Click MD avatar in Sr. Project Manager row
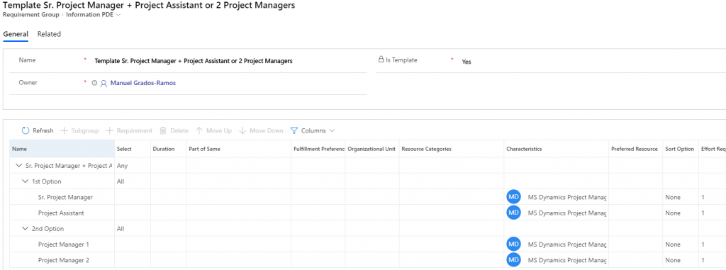Screen dimensions: 726x270 (x=513, y=197)
